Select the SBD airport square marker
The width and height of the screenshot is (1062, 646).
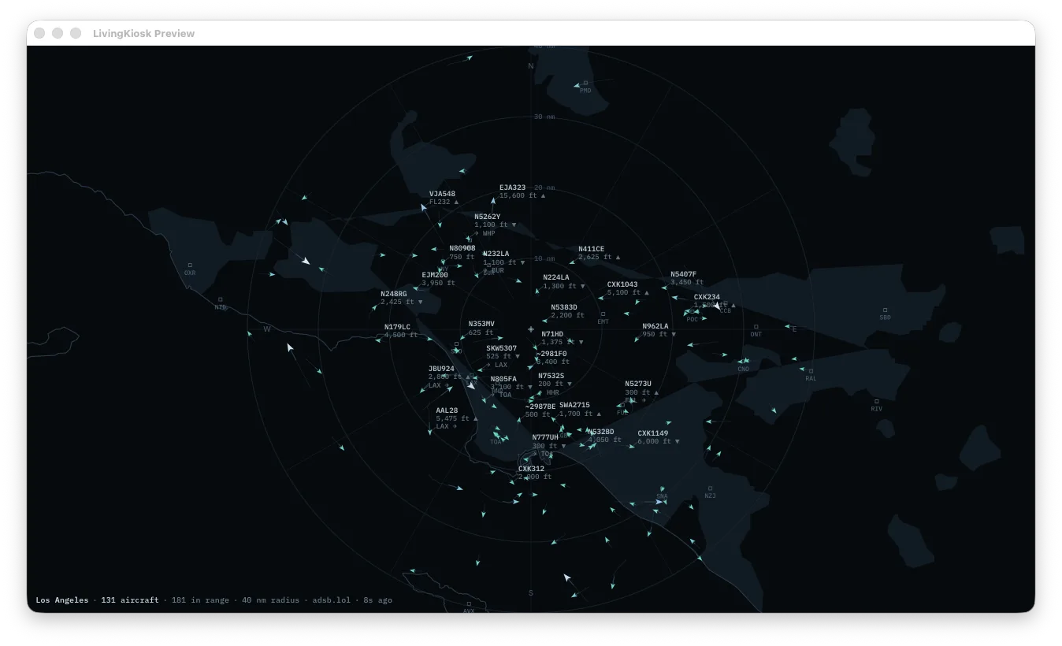tap(885, 310)
